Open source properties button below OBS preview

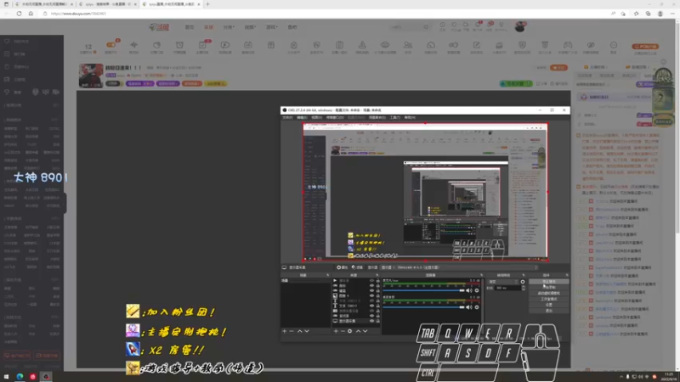[343, 267]
